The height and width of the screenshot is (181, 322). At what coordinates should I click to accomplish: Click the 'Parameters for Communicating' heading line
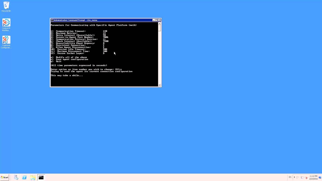tap(94, 25)
